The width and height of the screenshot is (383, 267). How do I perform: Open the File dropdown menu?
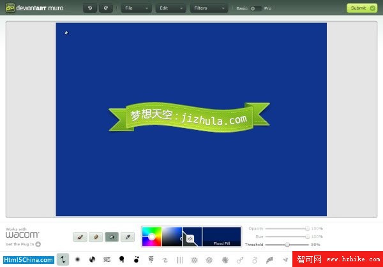136,8
